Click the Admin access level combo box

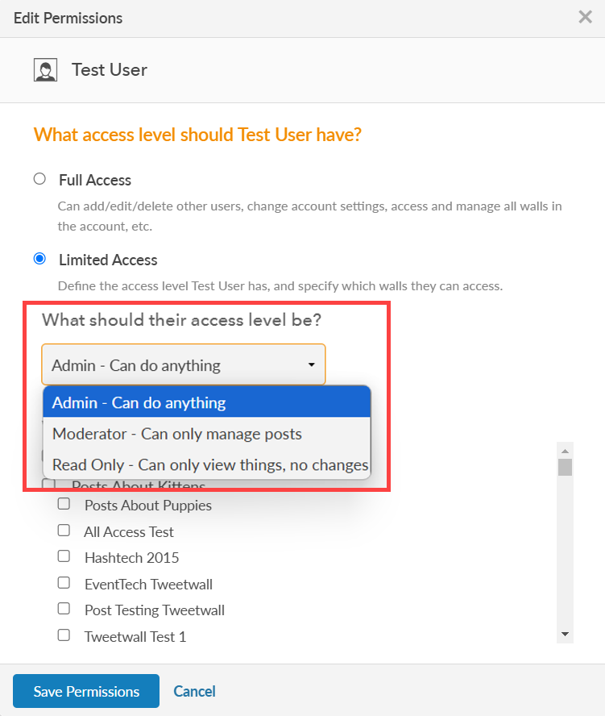[x=184, y=364]
